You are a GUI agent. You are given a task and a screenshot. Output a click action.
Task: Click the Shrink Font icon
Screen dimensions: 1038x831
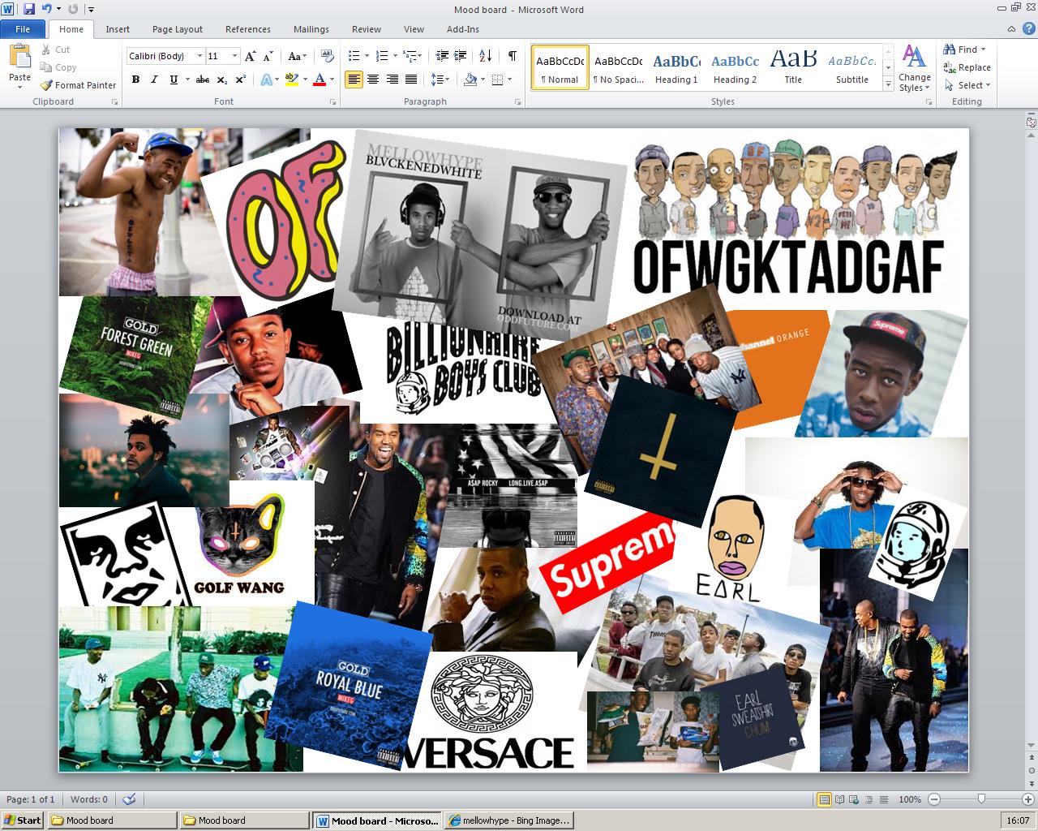click(268, 56)
